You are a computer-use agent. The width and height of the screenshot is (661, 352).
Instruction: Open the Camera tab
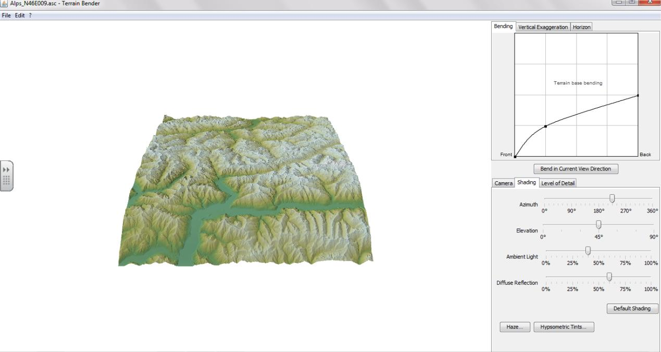(503, 183)
